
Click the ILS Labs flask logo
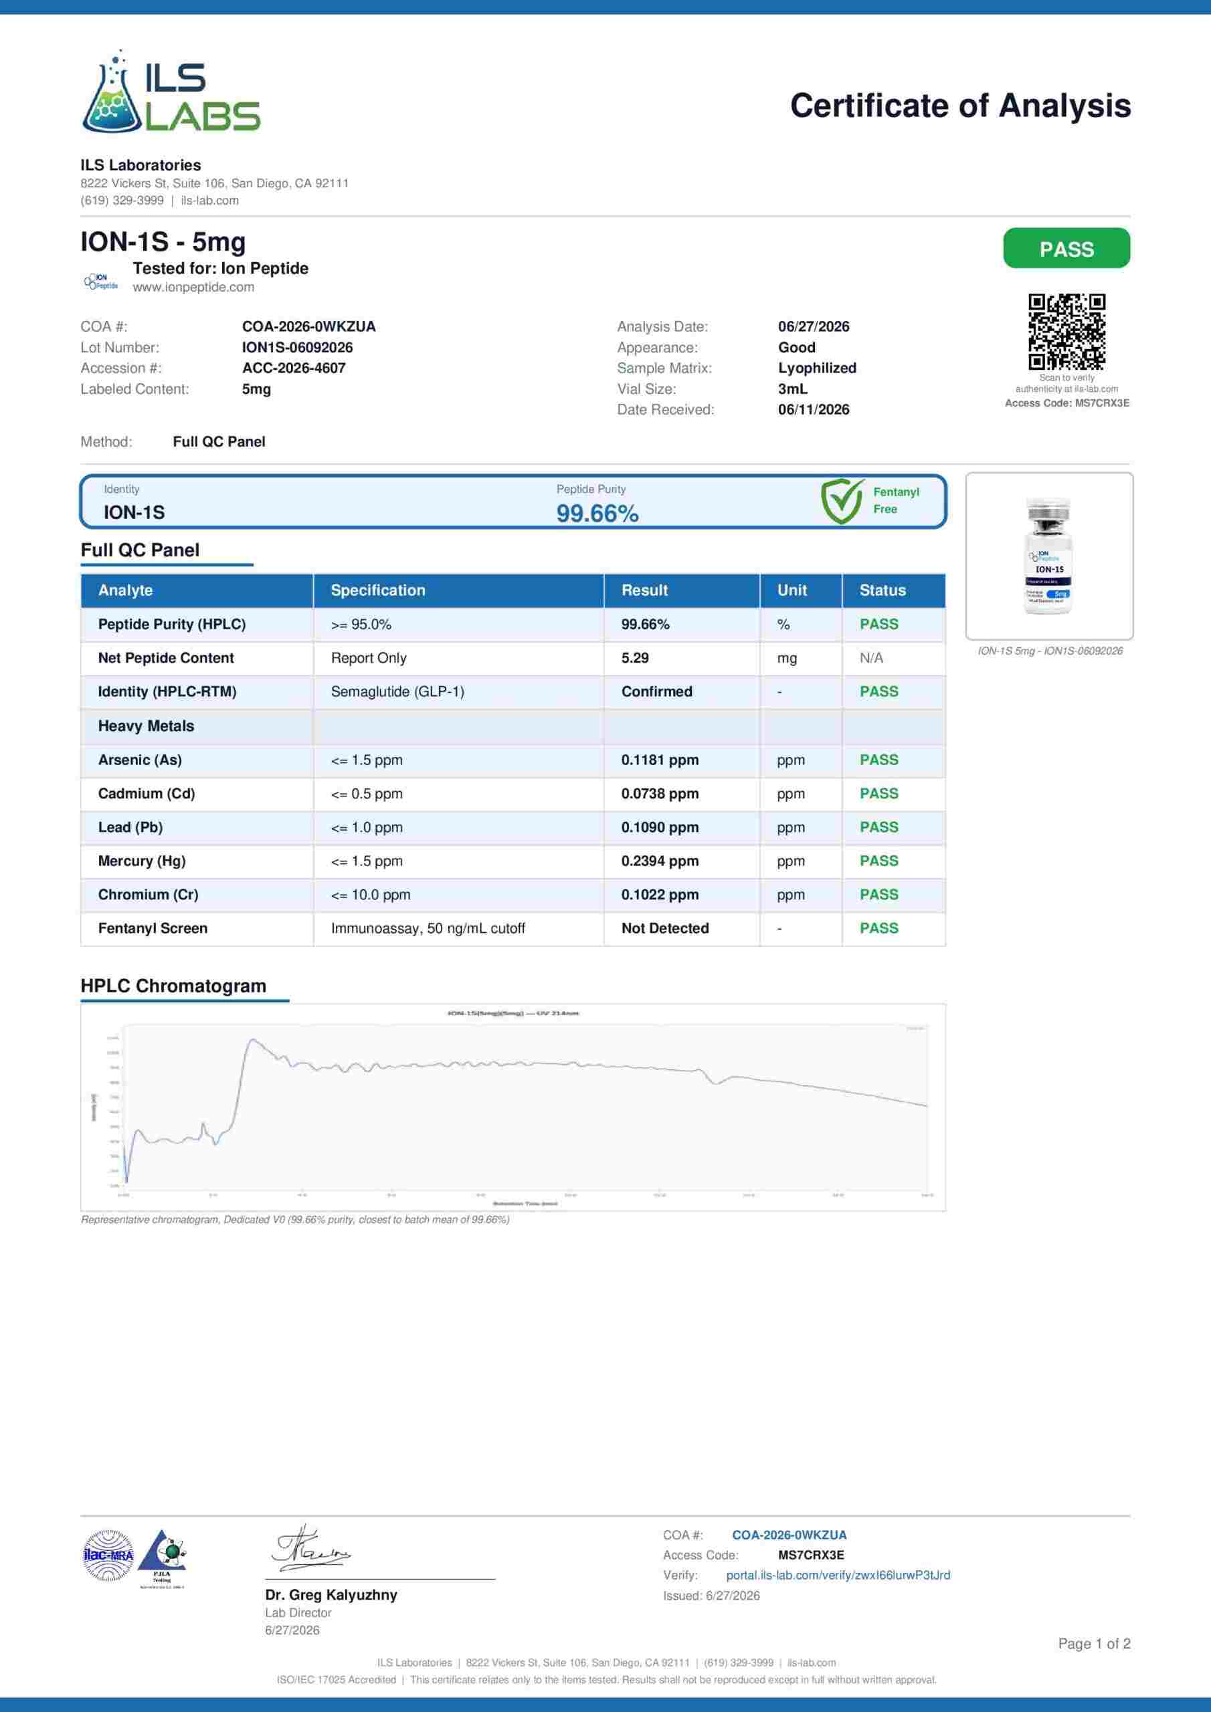(171, 92)
